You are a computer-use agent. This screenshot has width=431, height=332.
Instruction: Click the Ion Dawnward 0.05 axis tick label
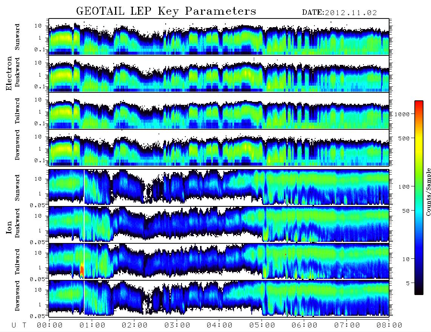[37, 316]
